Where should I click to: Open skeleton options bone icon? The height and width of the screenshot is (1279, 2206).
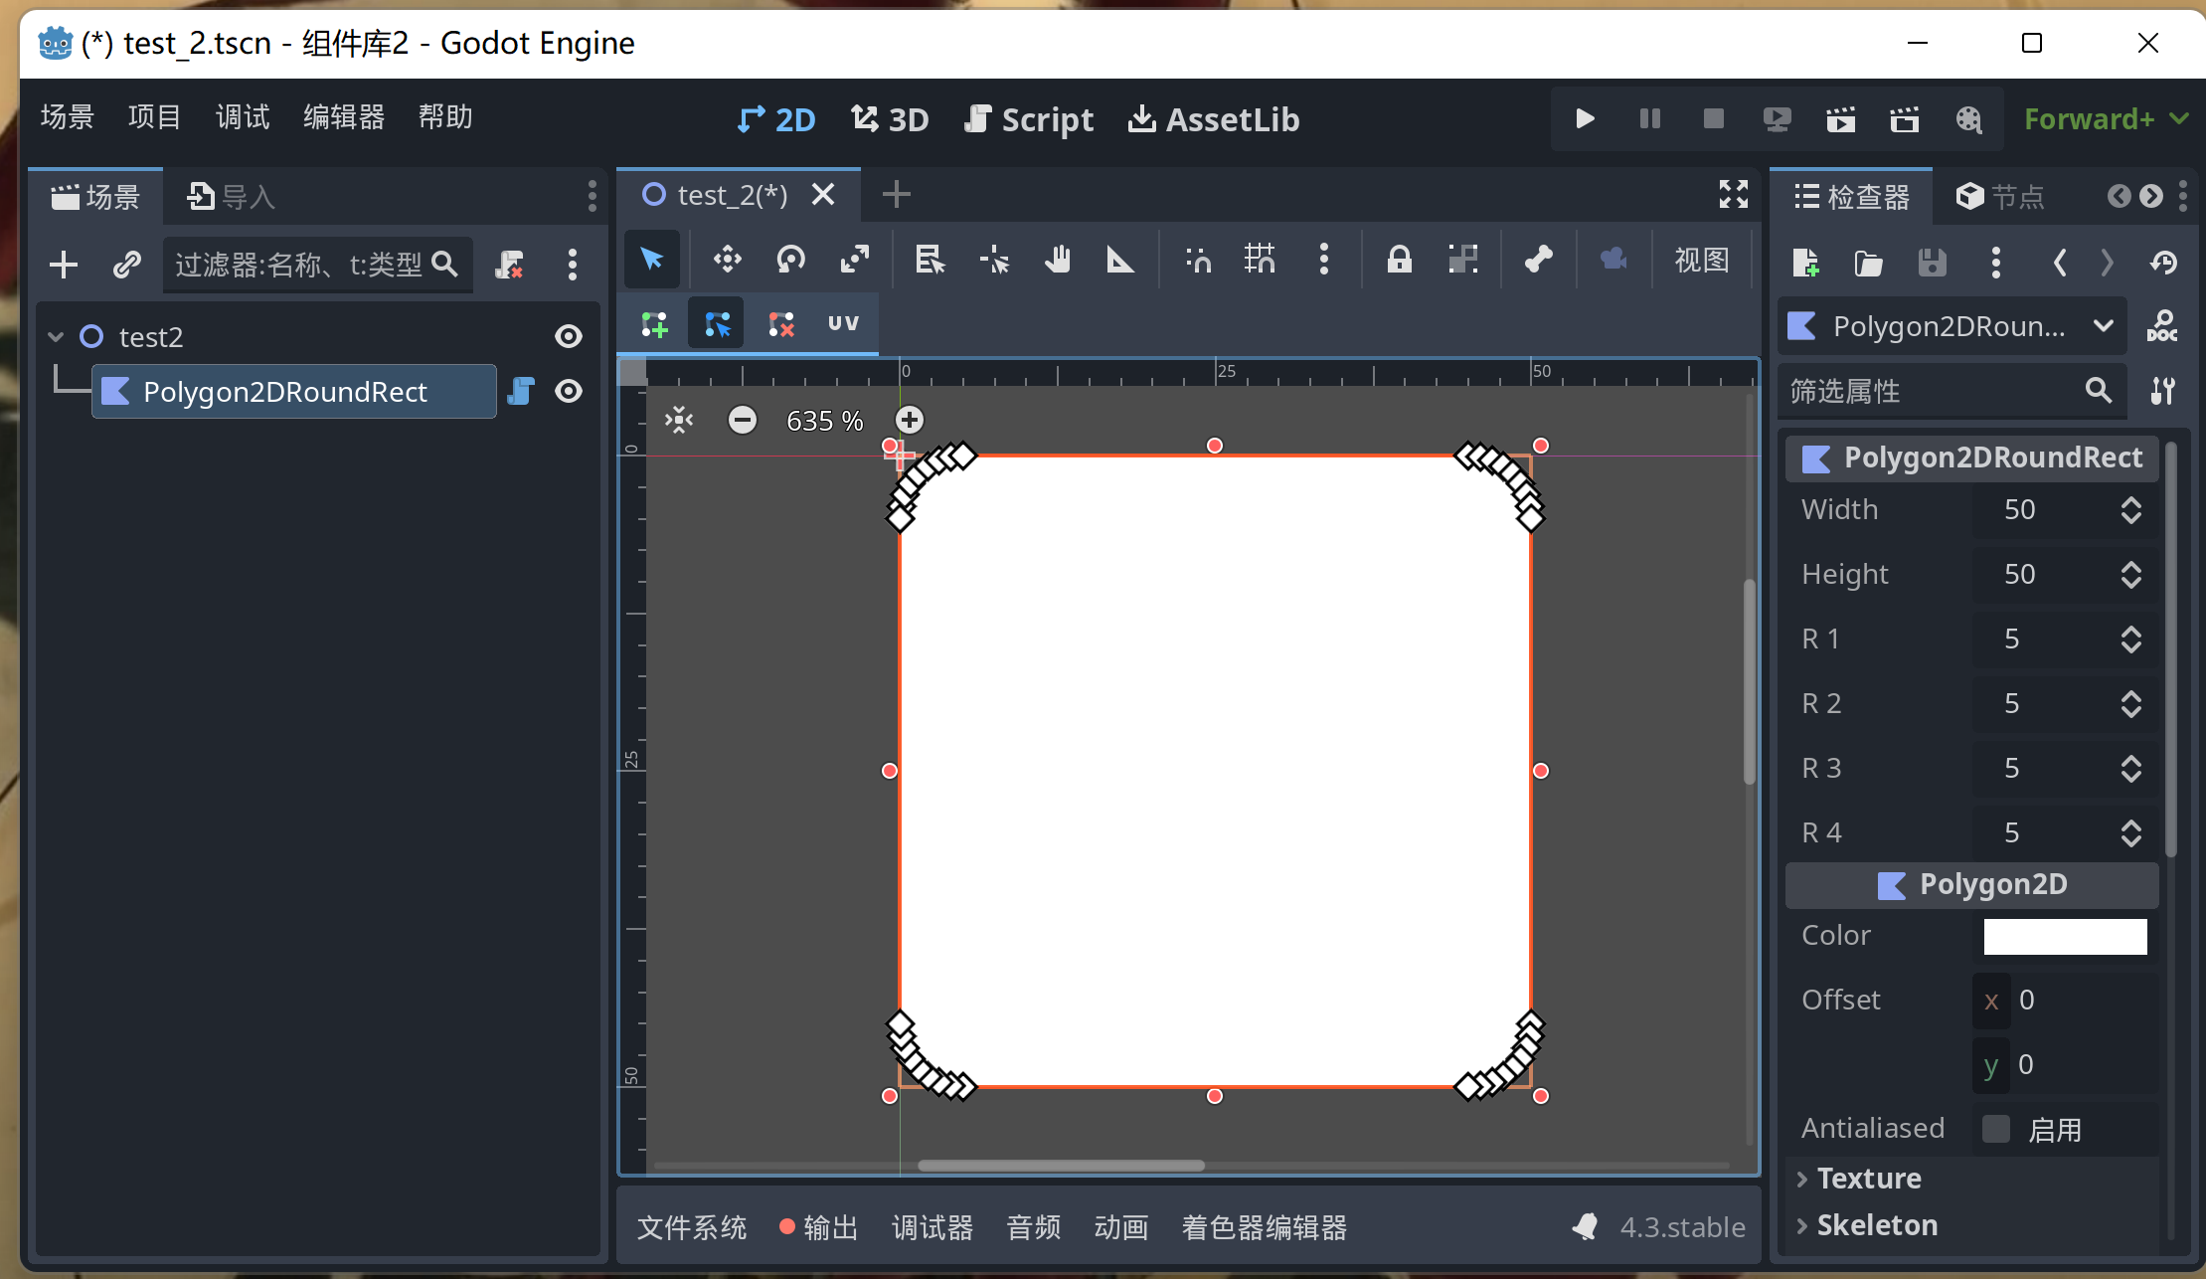[1538, 261]
